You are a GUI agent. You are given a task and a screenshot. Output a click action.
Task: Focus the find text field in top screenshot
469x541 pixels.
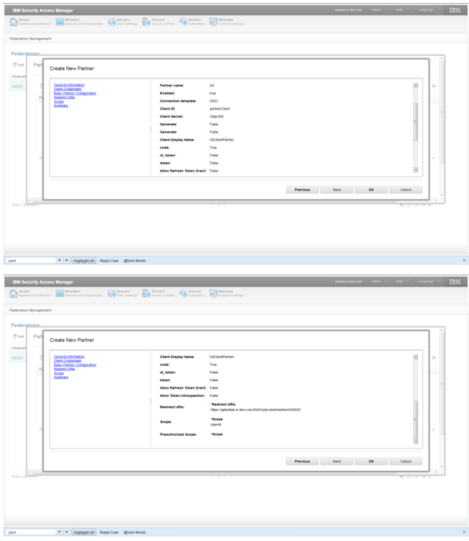31,260
